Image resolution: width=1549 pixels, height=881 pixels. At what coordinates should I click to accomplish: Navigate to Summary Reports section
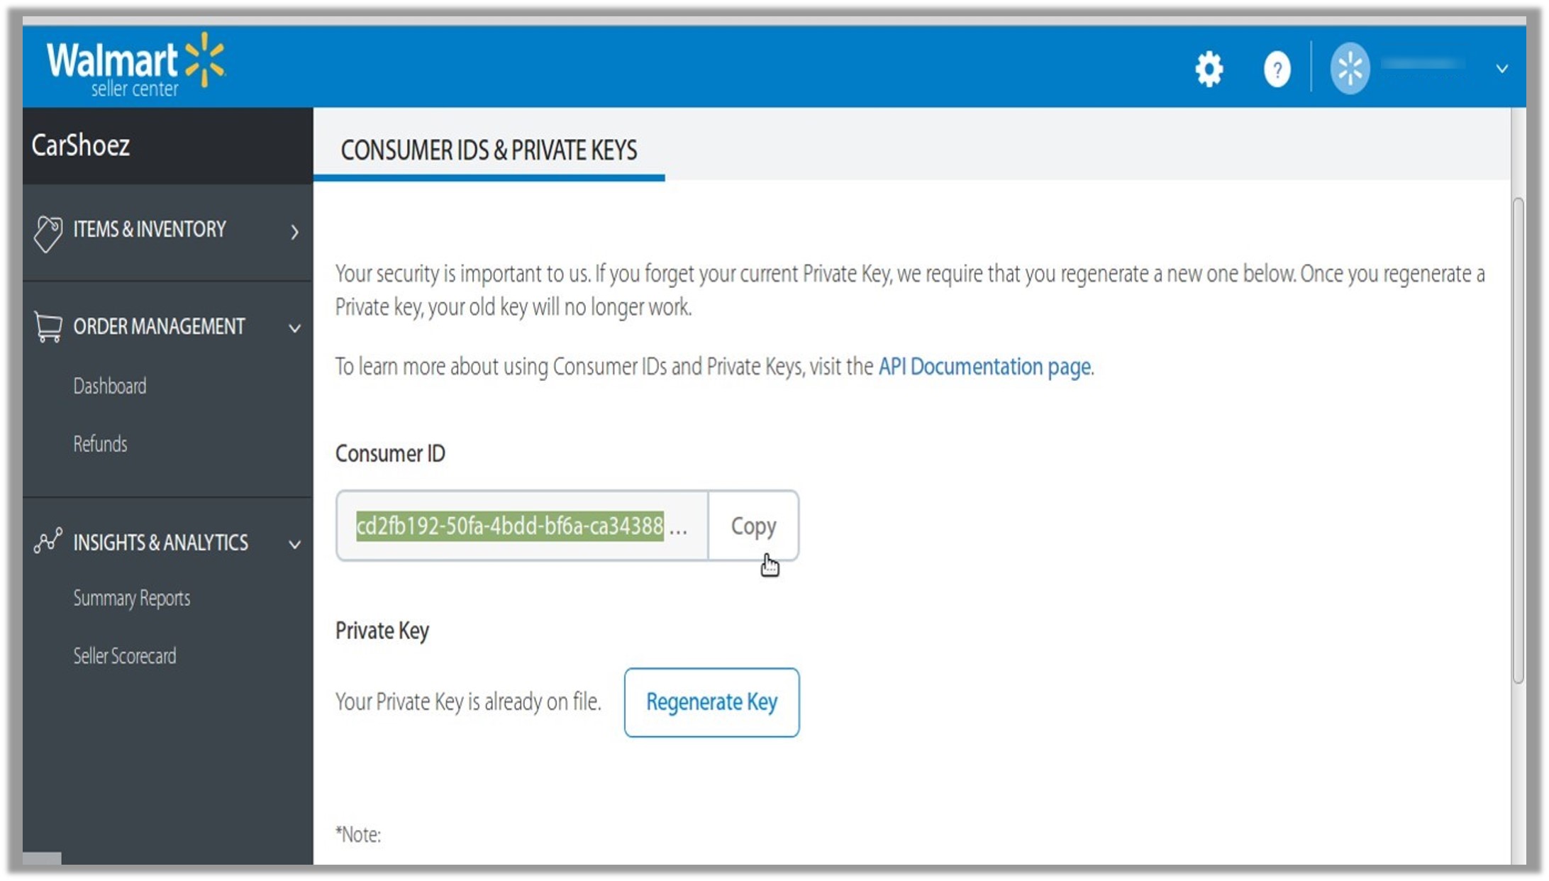(130, 598)
